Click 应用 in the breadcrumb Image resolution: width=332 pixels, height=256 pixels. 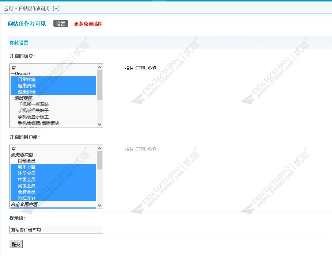(x=8, y=8)
